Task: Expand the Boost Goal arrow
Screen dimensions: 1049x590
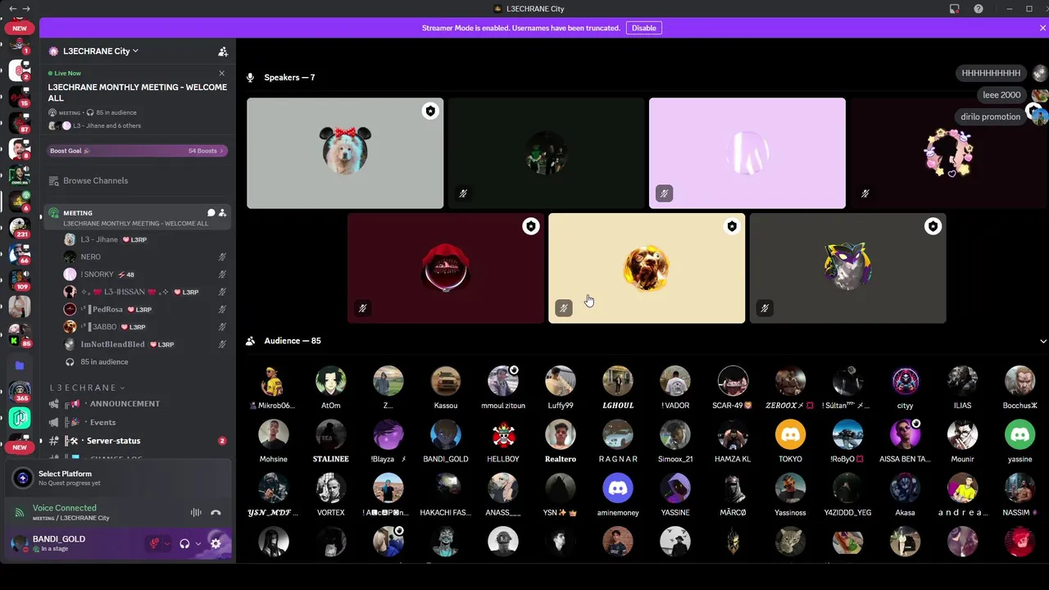Action: point(222,151)
